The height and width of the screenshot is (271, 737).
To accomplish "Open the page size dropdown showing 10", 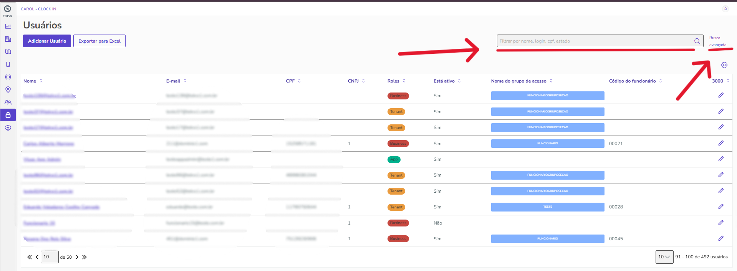I will (x=664, y=257).
